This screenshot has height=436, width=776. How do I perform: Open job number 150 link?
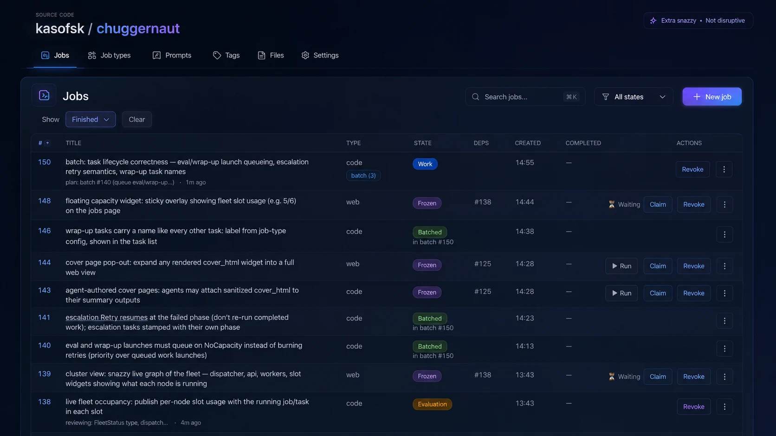(x=44, y=162)
